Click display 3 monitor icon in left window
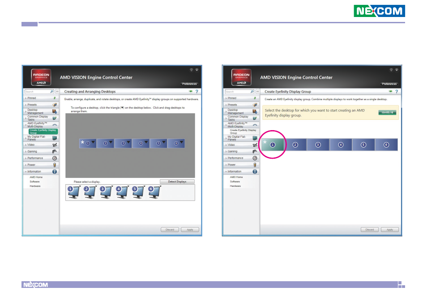This screenshot has height=300, width=427. (106, 193)
